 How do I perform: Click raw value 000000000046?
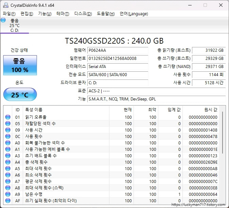pos(203,175)
